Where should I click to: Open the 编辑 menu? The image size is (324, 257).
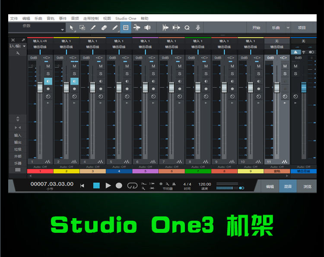coord(26,19)
